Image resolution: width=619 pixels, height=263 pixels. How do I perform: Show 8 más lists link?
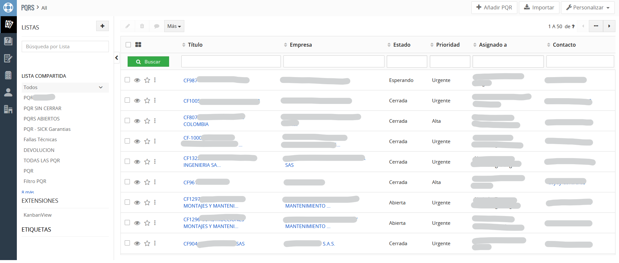pos(28,192)
